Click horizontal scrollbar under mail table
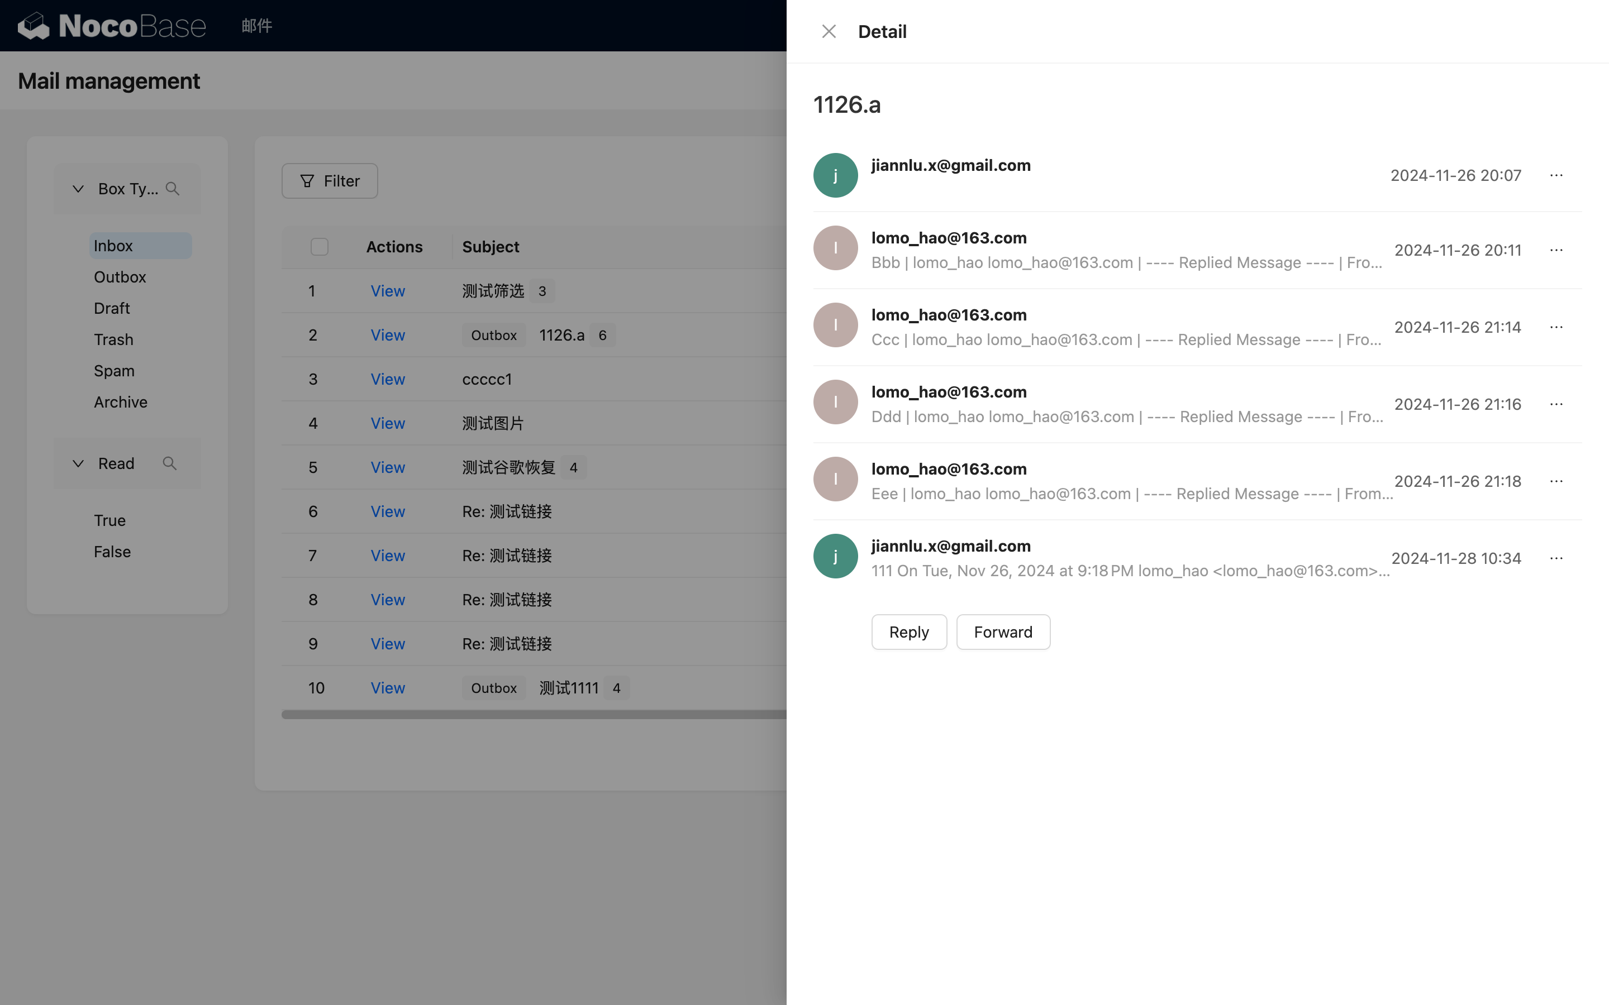 532,715
